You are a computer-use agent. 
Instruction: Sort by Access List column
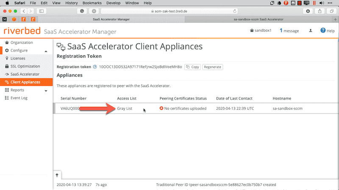tap(127, 98)
